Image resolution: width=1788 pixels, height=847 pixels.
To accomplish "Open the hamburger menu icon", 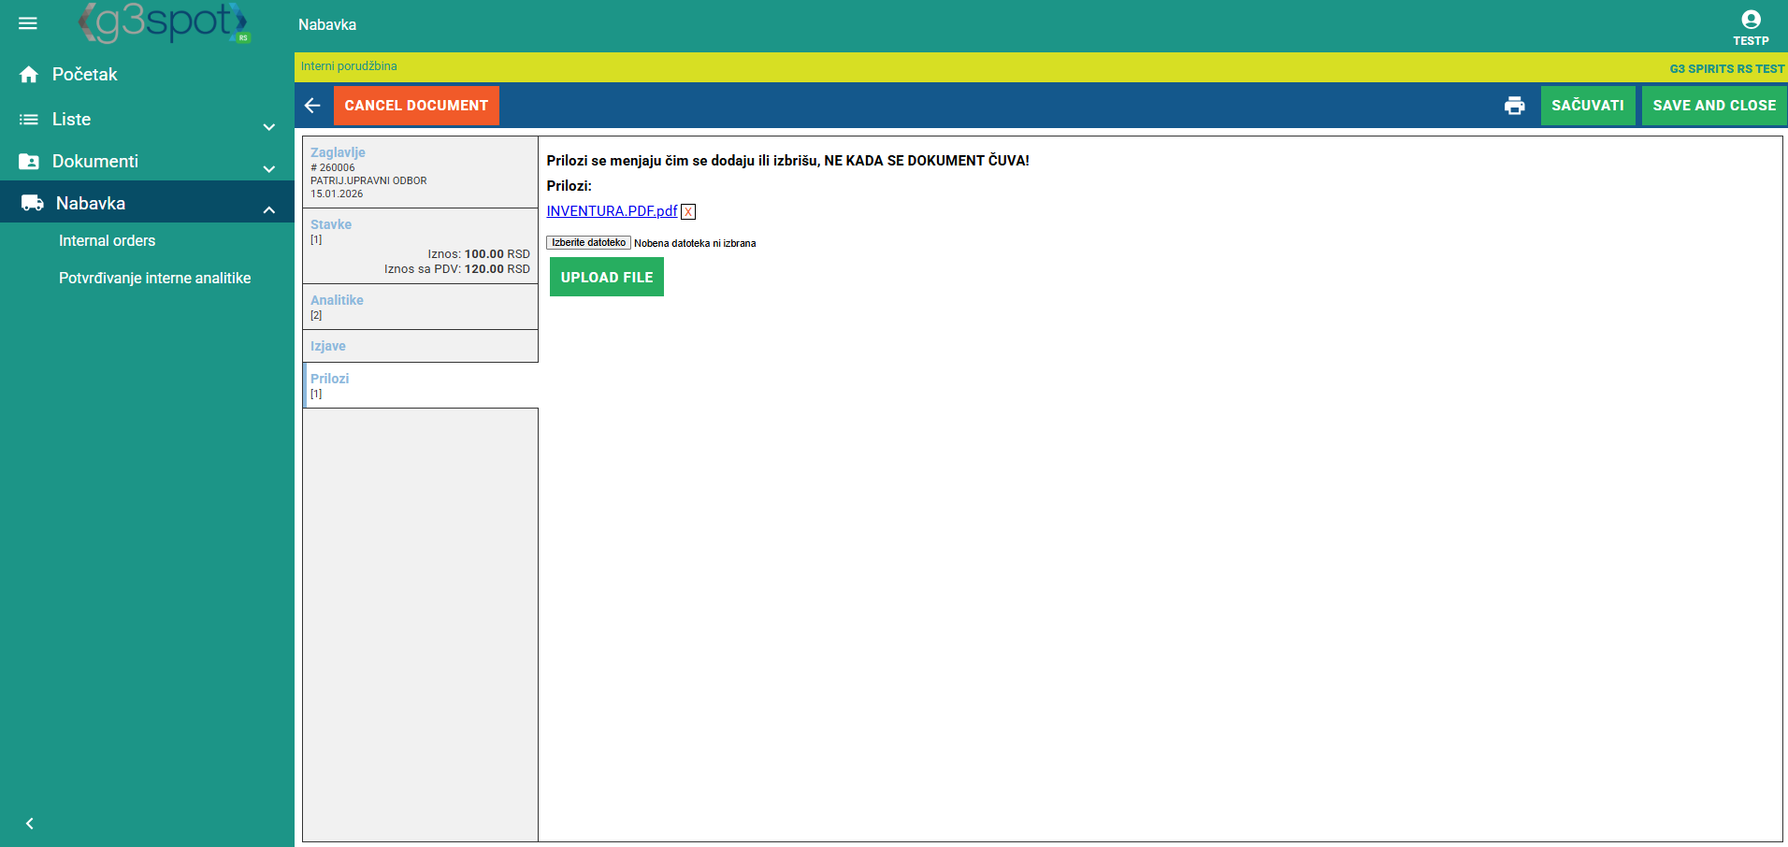I will tap(28, 23).
